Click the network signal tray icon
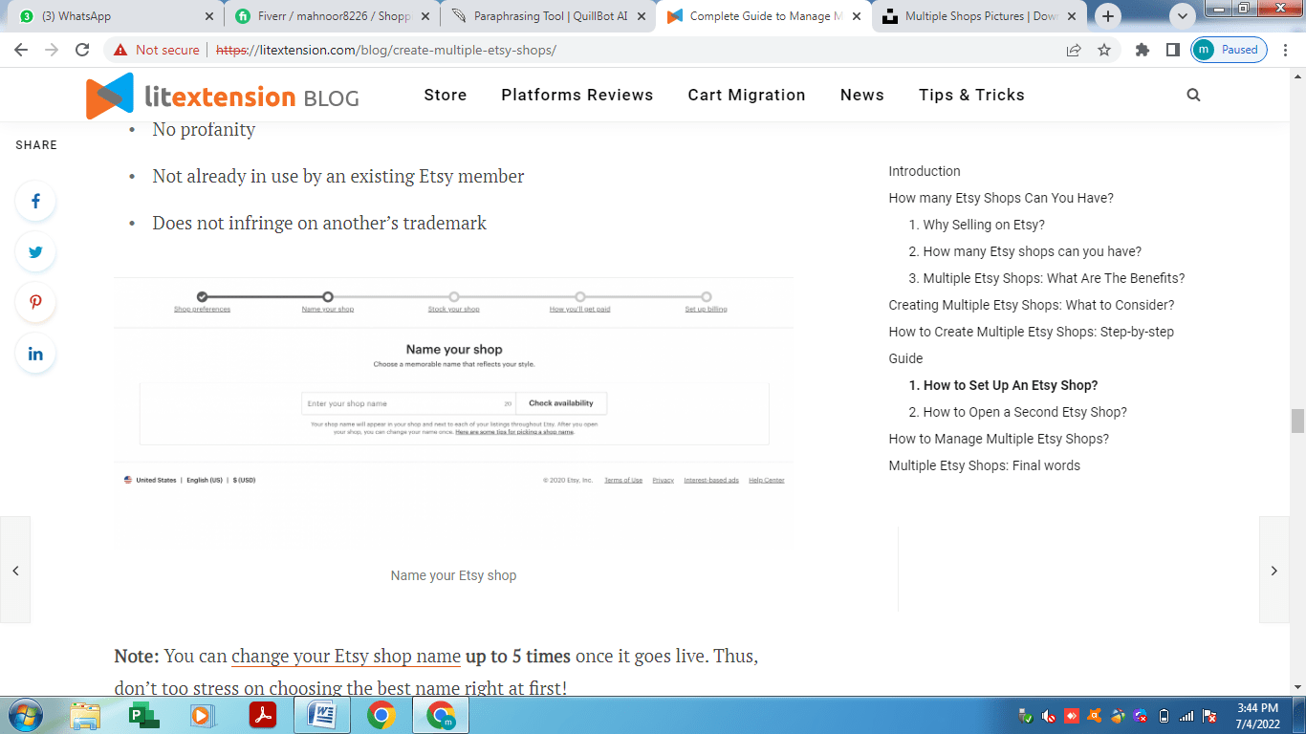This screenshot has width=1306, height=734. pos(1186,716)
